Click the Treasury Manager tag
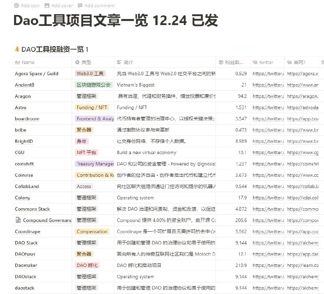This screenshot has height=294, width=324. point(94,164)
